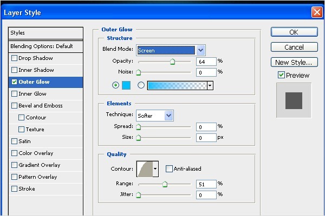The image size is (325, 216).
Task: Open Blending Options: Default section
Action: point(42,46)
